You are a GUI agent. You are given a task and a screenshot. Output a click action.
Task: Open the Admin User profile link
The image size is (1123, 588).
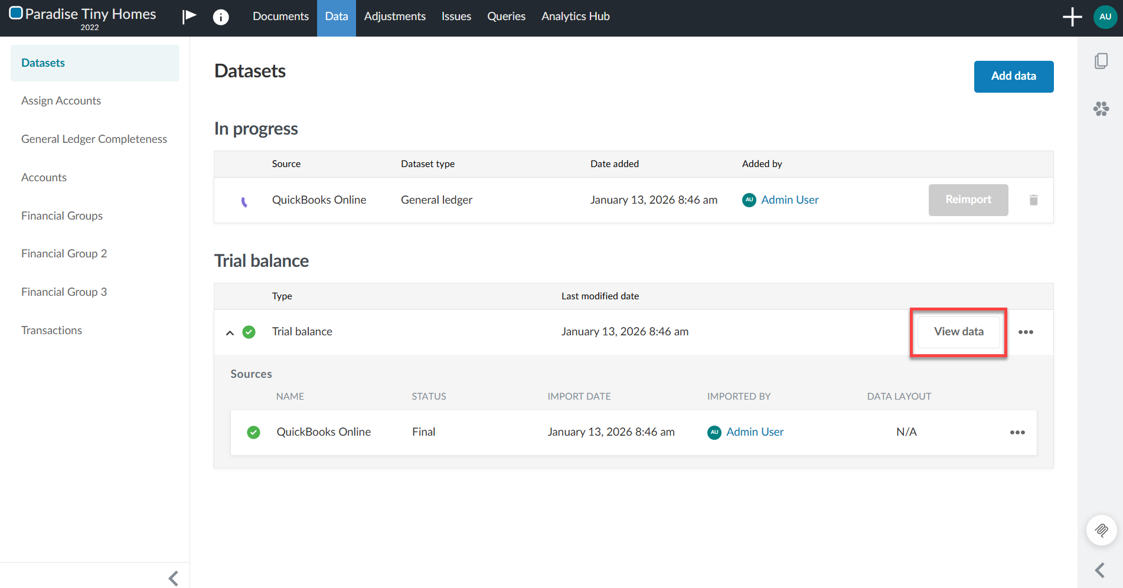click(790, 200)
